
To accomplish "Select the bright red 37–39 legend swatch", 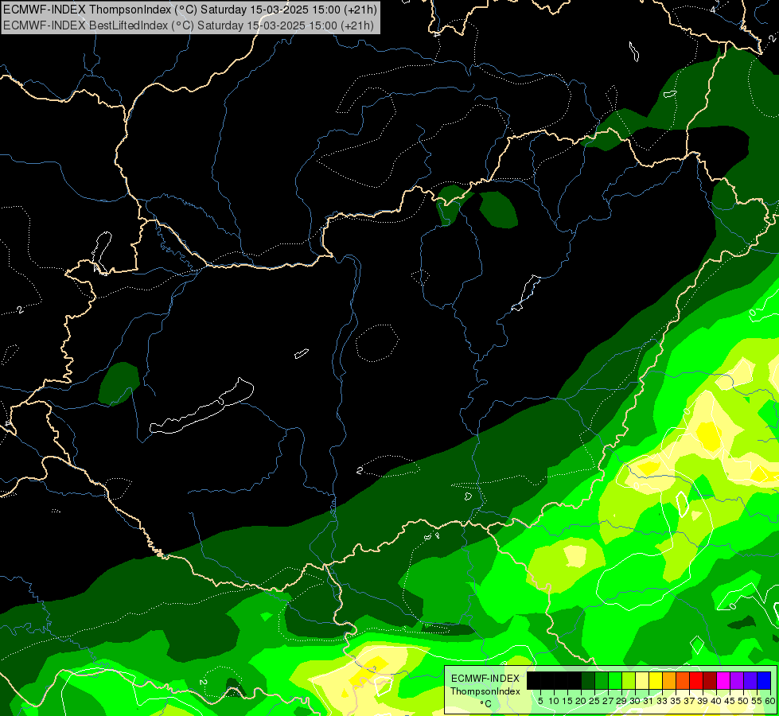I will [696, 680].
